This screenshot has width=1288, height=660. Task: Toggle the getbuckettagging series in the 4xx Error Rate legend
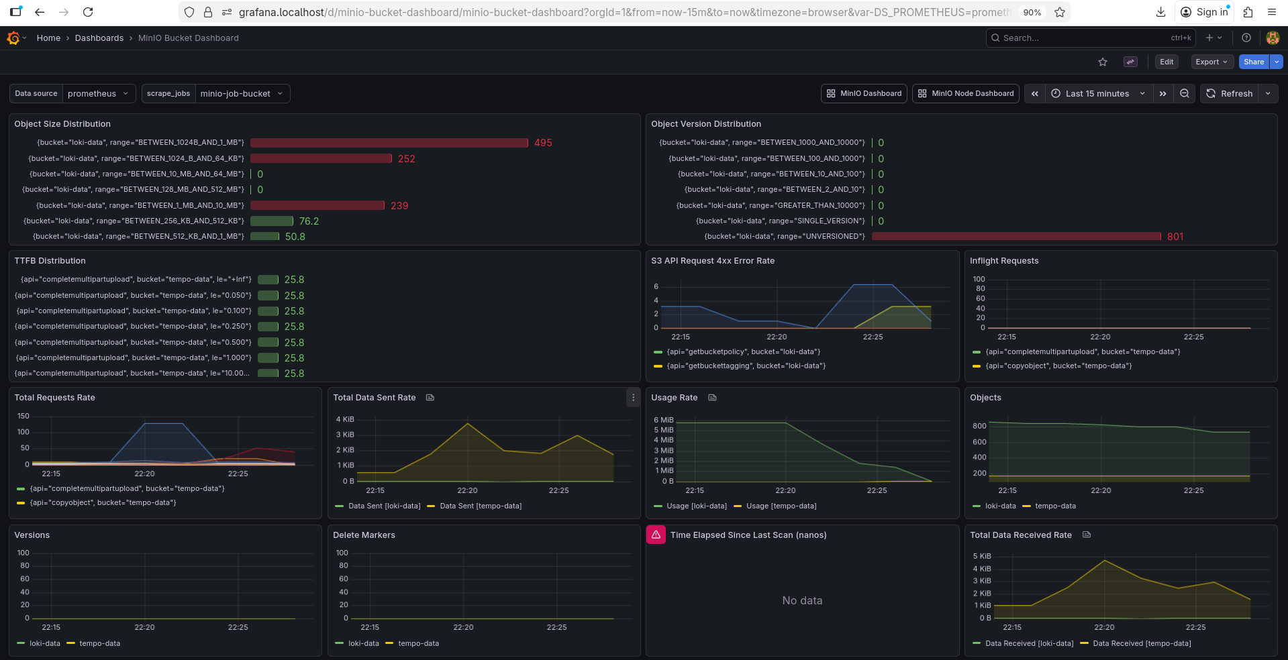click(x=746, y=366)
